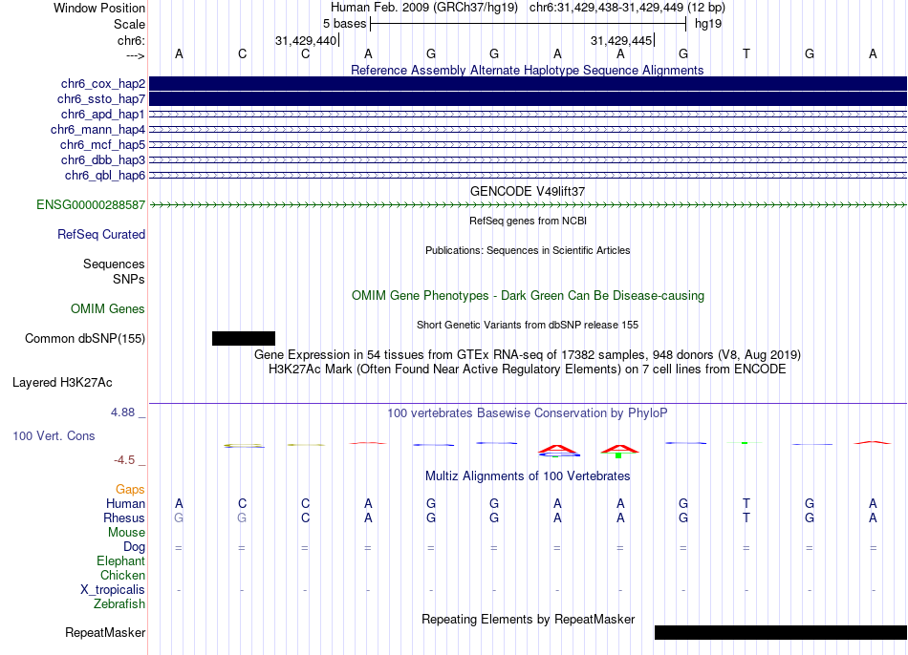This screenshot has height=655, width=908.
Task: Click the chr6 coordinates range text
Action: 627,8
